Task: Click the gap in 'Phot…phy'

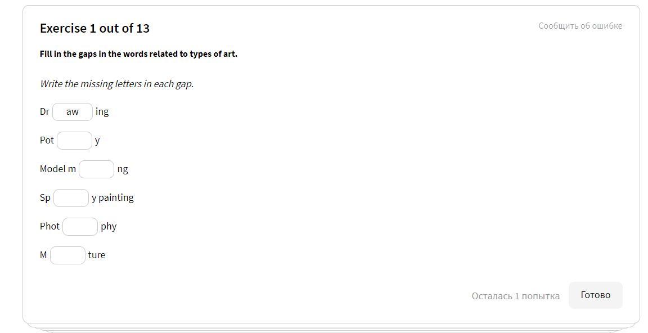Action: (80, 227)
